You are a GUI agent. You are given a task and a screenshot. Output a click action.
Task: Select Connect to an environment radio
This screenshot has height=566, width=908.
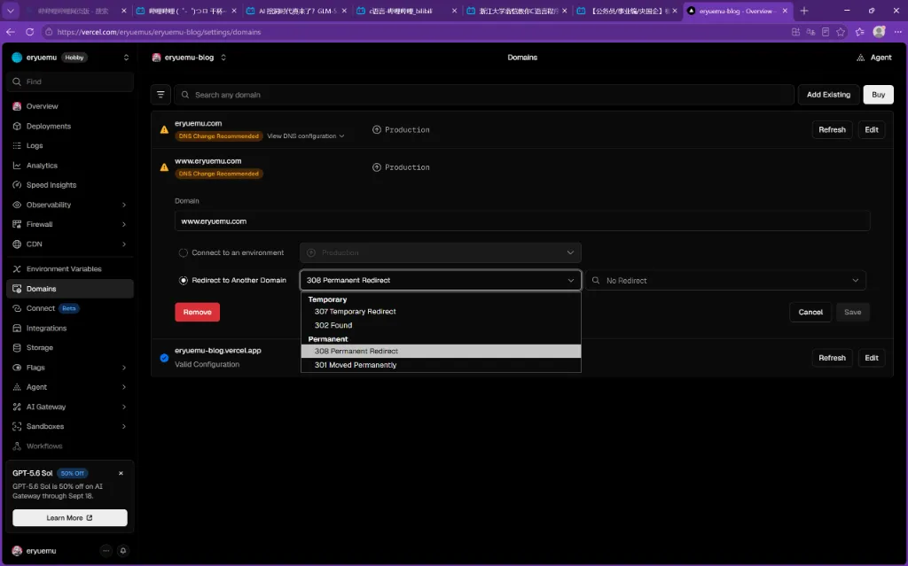183,253
